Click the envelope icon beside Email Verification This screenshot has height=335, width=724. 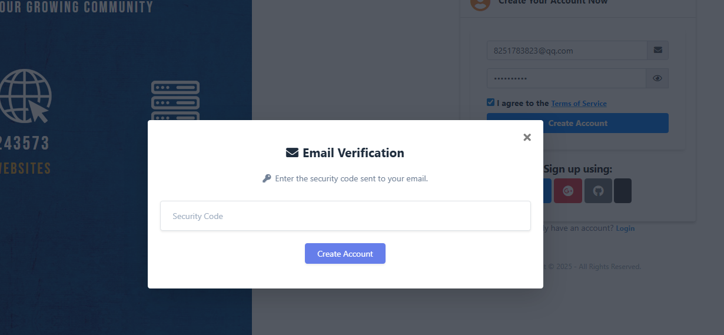[292, 153]
